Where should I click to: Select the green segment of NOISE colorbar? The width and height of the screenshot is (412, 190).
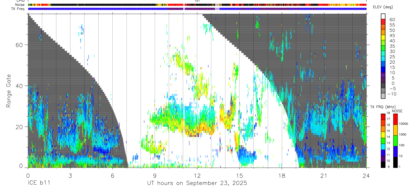[395, 141]
